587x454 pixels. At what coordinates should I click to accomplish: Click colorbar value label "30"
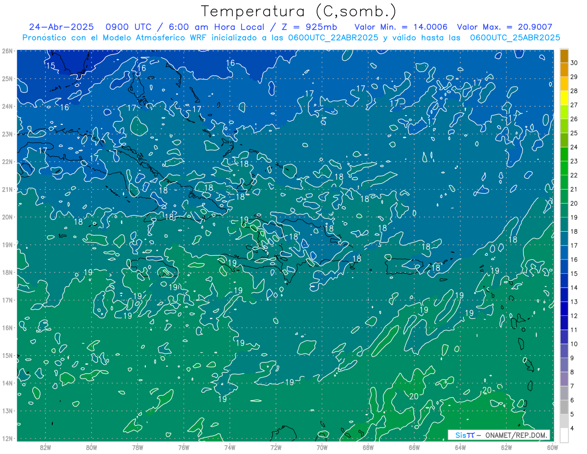574,63
